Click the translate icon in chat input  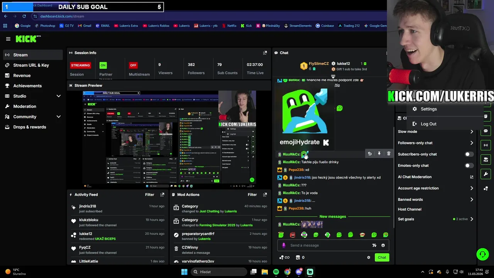(374, 245)
